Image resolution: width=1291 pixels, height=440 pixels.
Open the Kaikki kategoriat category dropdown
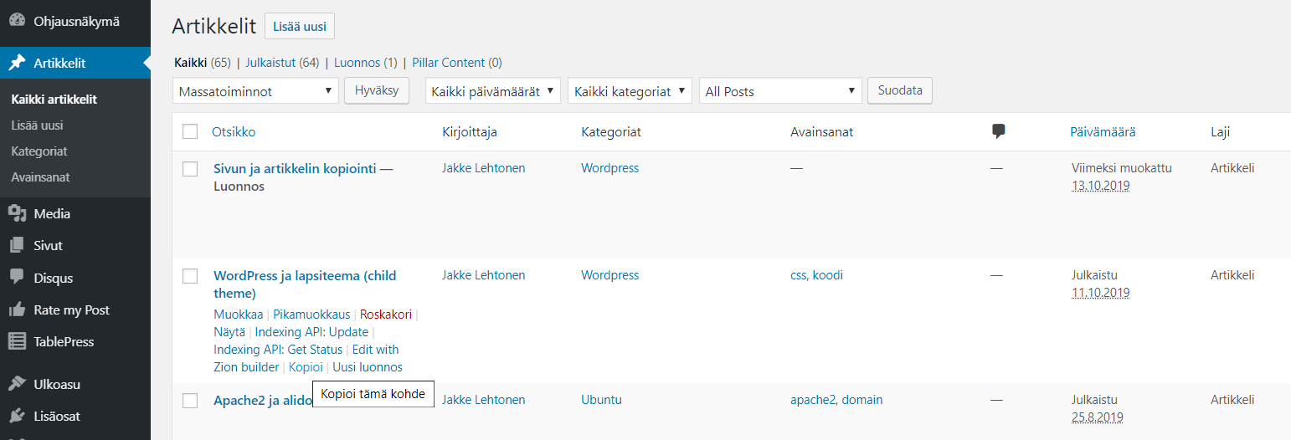tap(630, 91)
